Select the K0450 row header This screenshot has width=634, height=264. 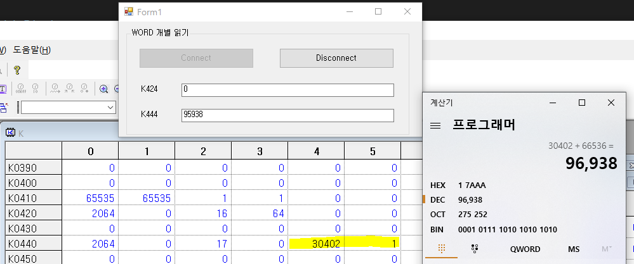click(x=34, y=258)
